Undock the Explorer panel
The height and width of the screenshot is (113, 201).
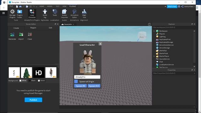tap(192, 24)
